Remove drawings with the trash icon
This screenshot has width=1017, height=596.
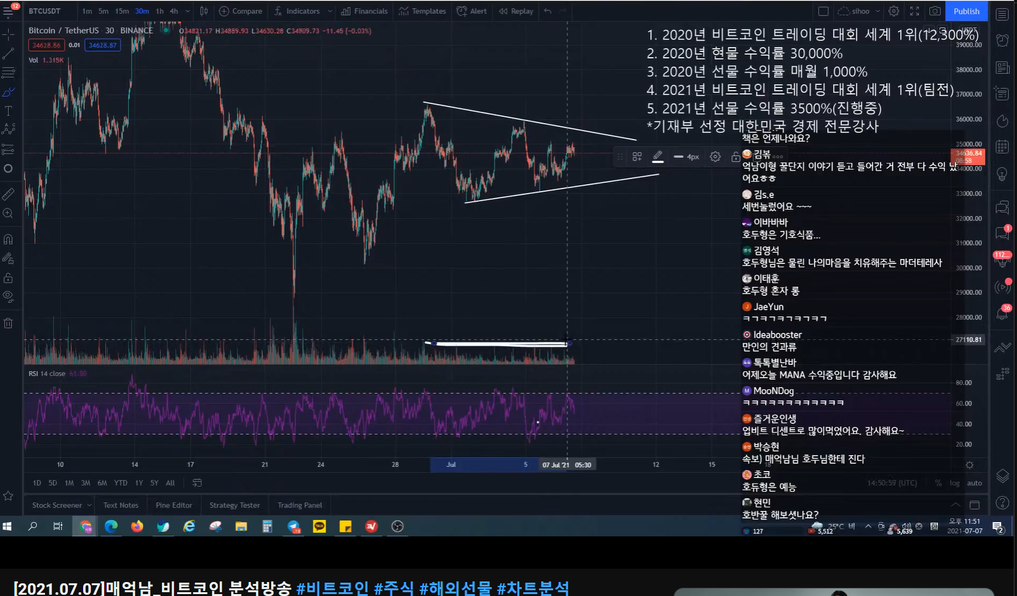(8, 323)
